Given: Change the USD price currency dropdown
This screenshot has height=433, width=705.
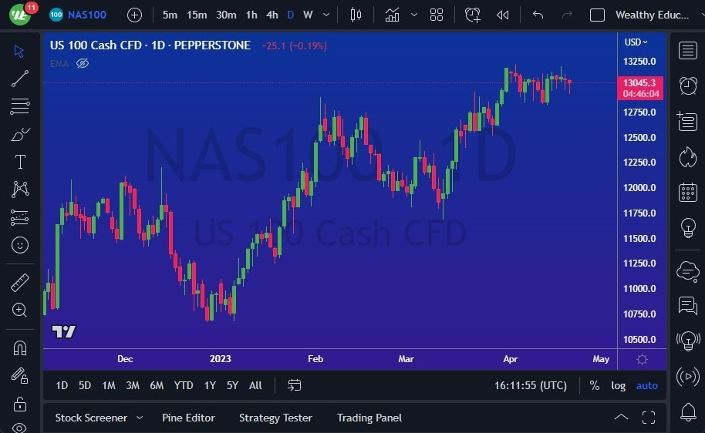Looking at the screenshot, I should (x=636, y=42).
